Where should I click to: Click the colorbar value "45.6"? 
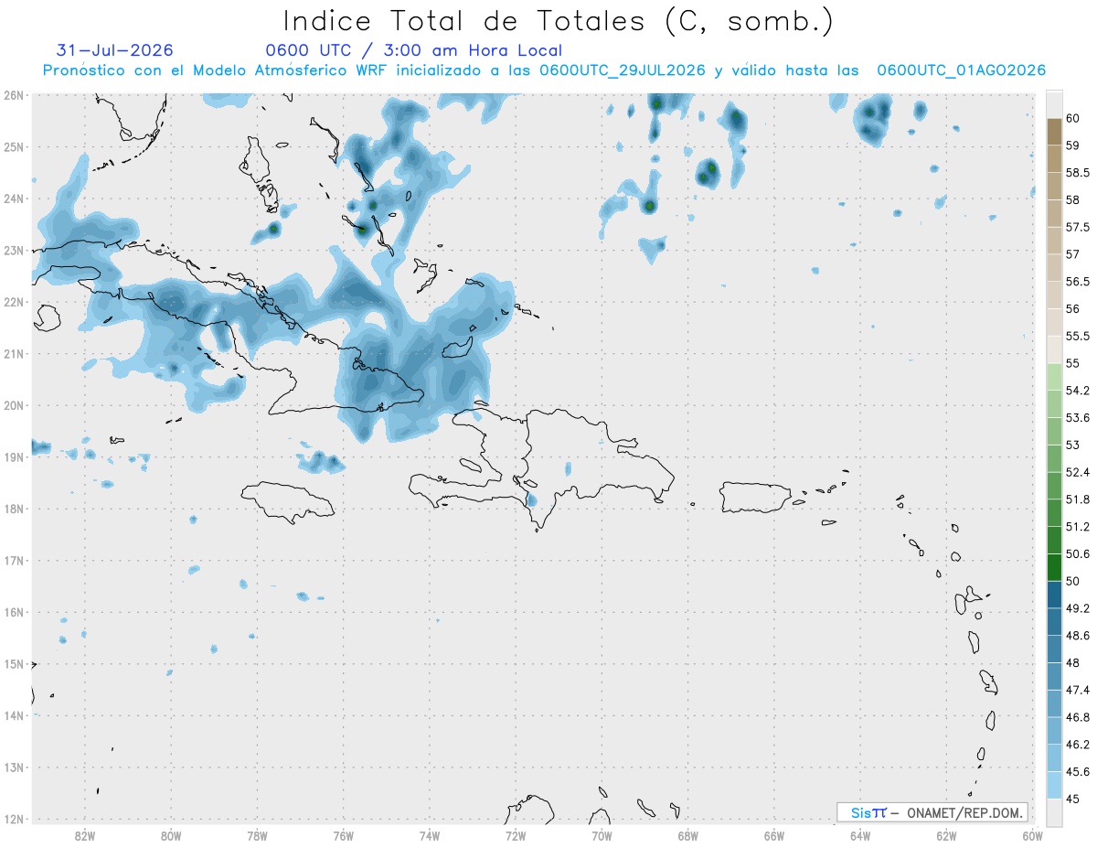point(1078,771)
